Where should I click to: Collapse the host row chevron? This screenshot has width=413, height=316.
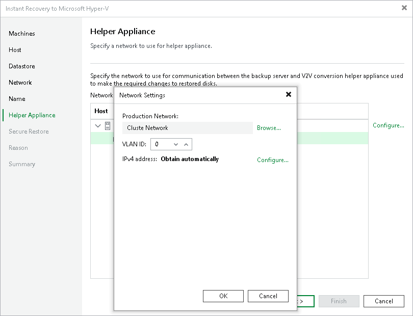click(x=98, y=126)
